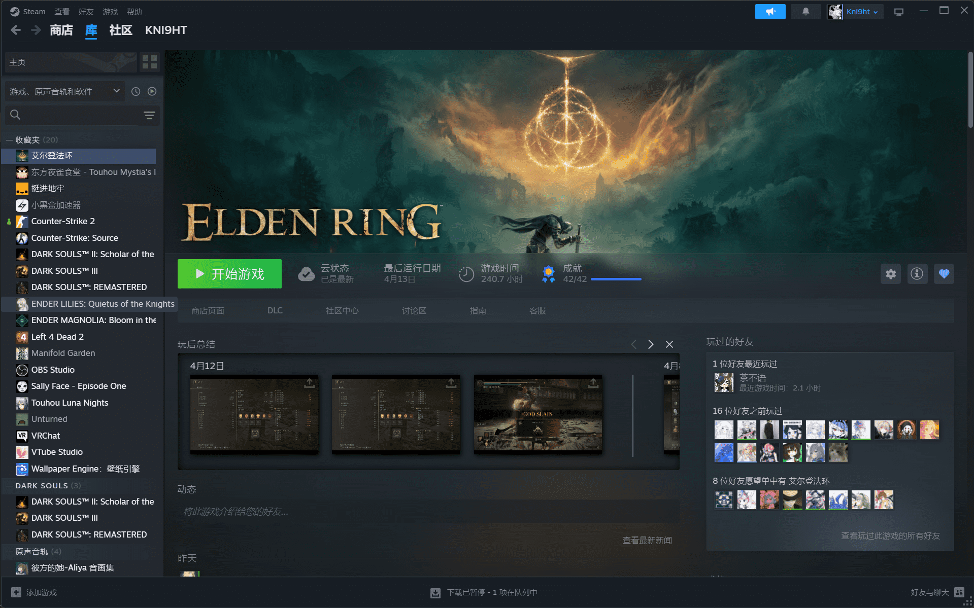Image resolution: width=974 pixels, height=608 pixels.
Task: Select Sally Face - Episode One
Action: point(79,386)
